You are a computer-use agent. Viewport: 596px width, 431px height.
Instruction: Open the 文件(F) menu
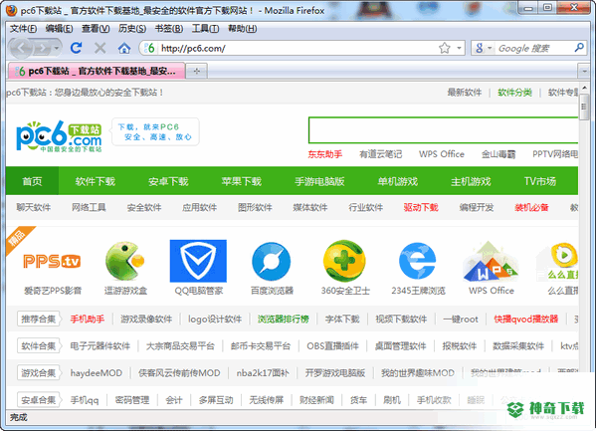pos(23,29)
